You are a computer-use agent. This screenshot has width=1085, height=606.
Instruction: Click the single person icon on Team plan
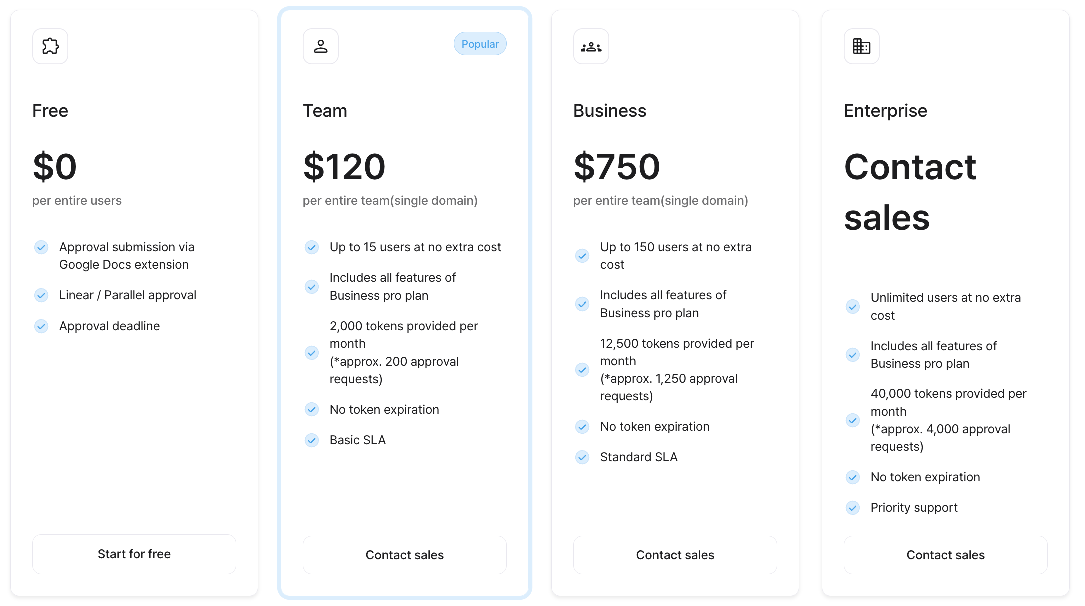321,46
